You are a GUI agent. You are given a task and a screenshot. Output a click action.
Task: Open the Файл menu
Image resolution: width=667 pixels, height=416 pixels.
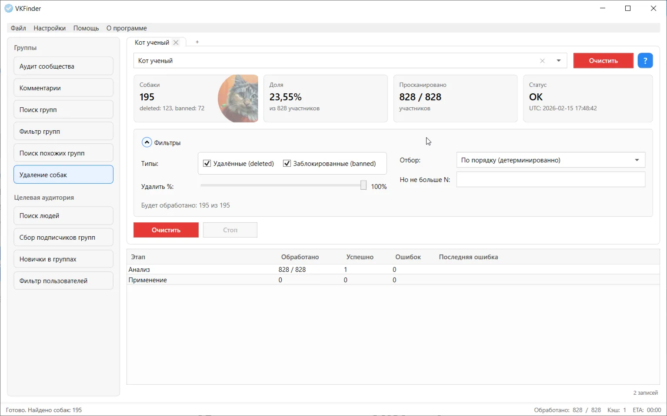click(18, 28)
